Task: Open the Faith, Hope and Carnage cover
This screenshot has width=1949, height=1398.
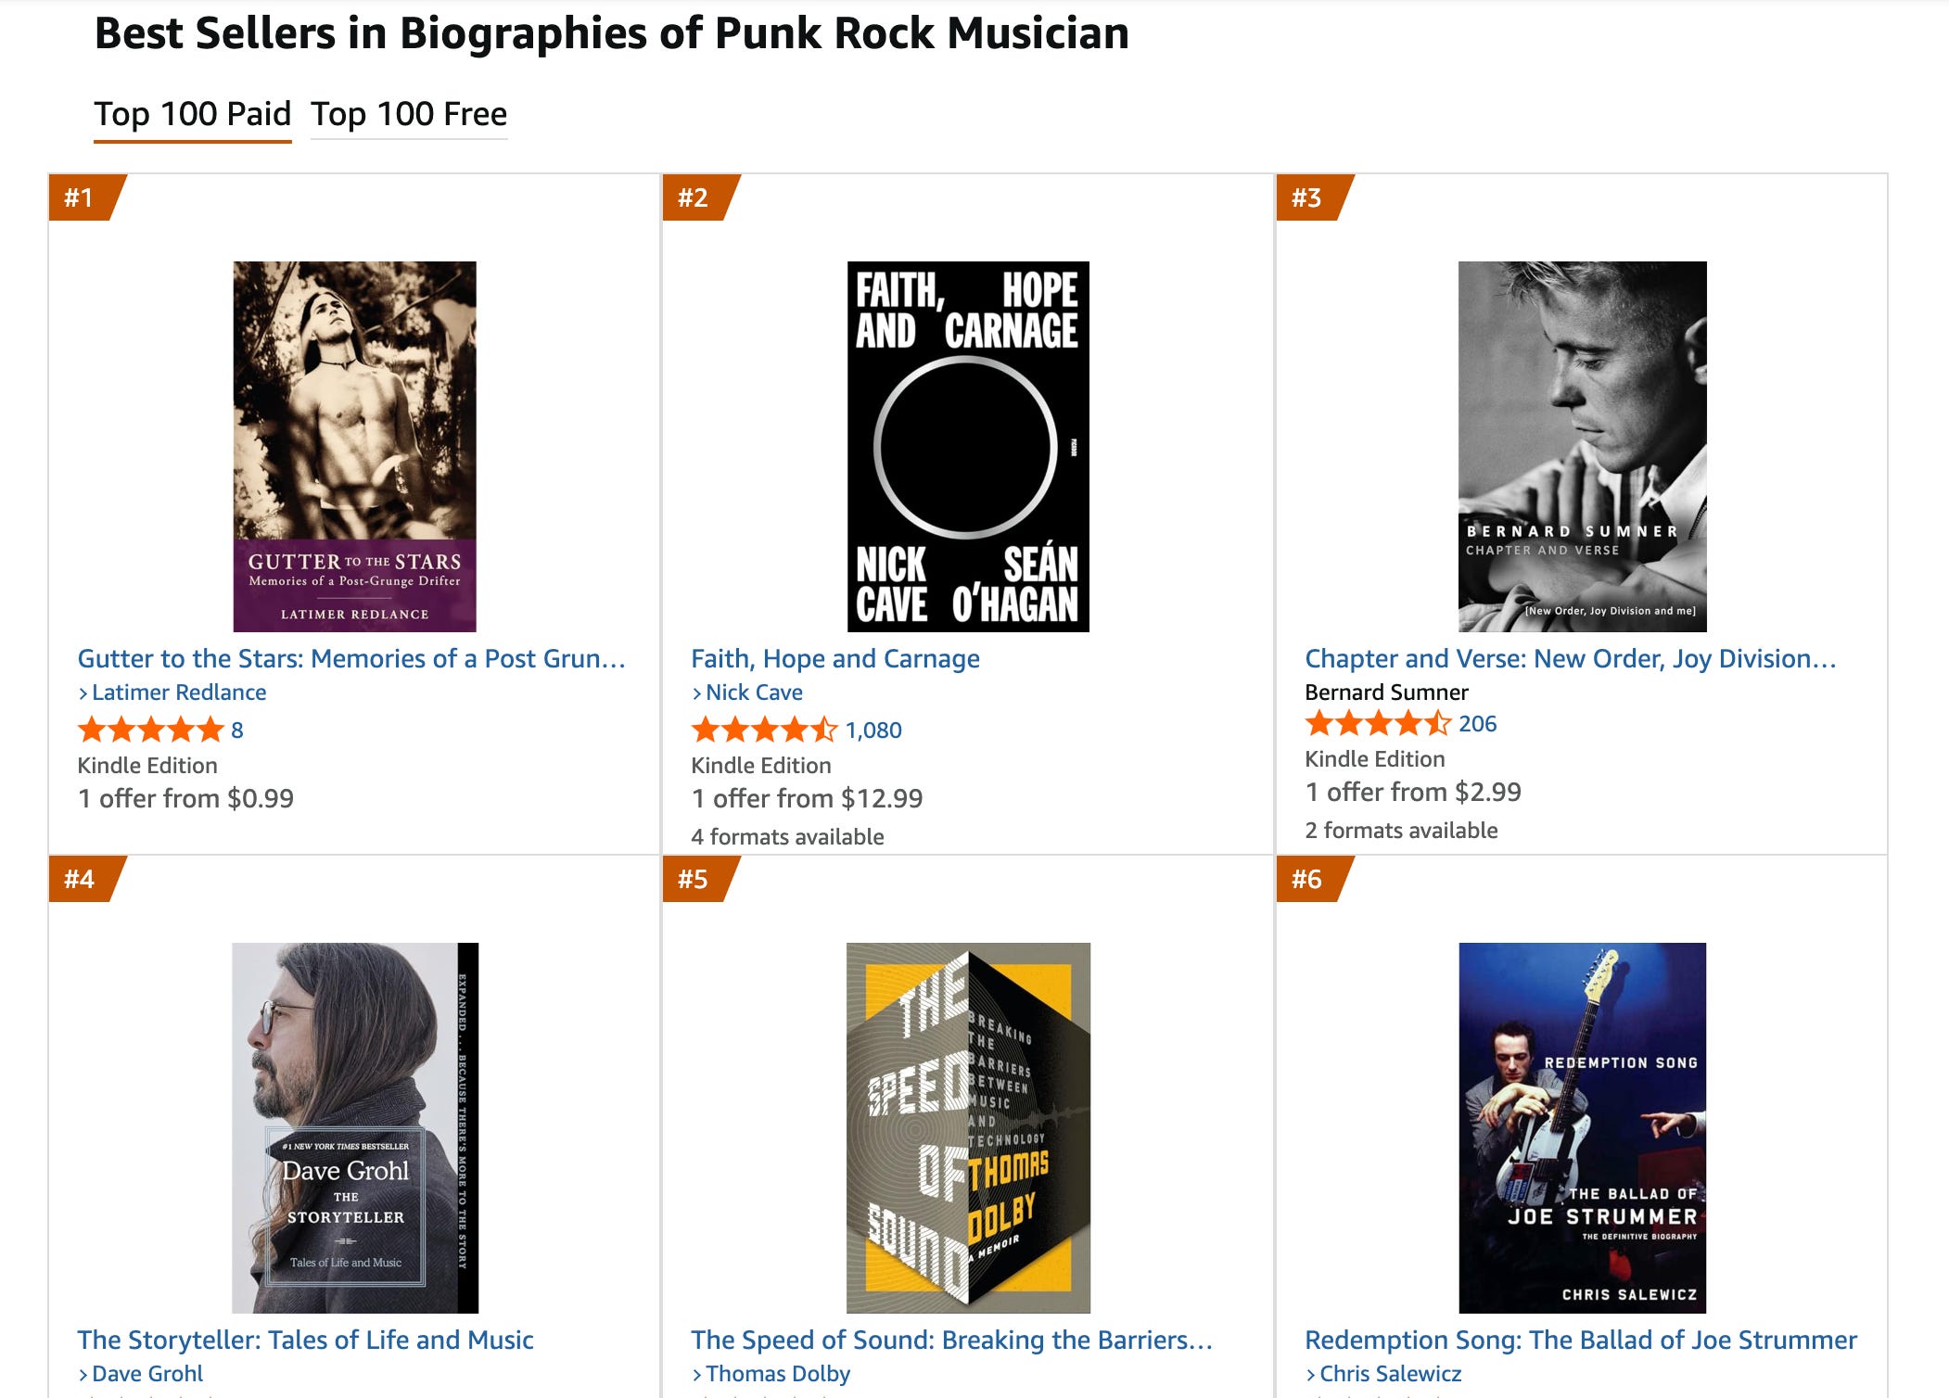Action: 968,446
